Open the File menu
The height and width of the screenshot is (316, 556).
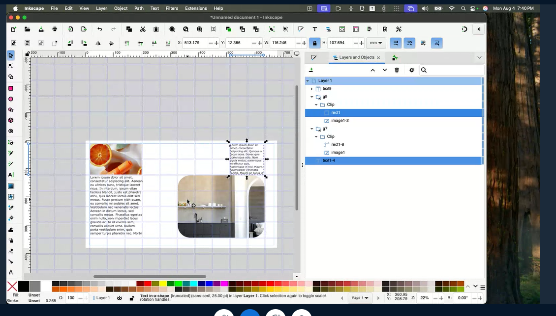[x=54, y=8]
